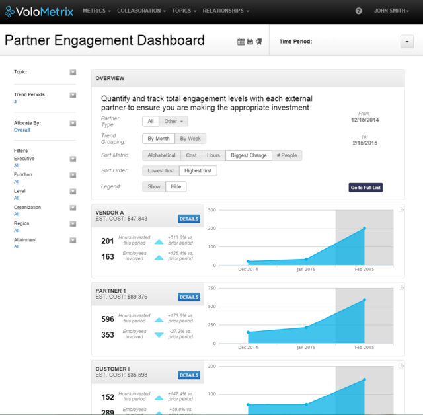Group trend By Month
The height and width of the screenshot is (415, 423).
(x=159, y=139)
